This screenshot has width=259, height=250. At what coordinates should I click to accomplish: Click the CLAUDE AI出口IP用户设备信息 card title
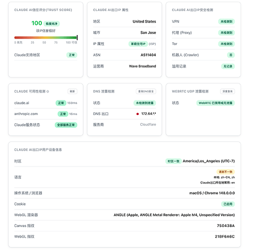click(38, 150)
